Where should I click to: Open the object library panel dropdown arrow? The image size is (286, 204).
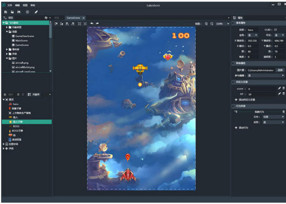[50, 95]
